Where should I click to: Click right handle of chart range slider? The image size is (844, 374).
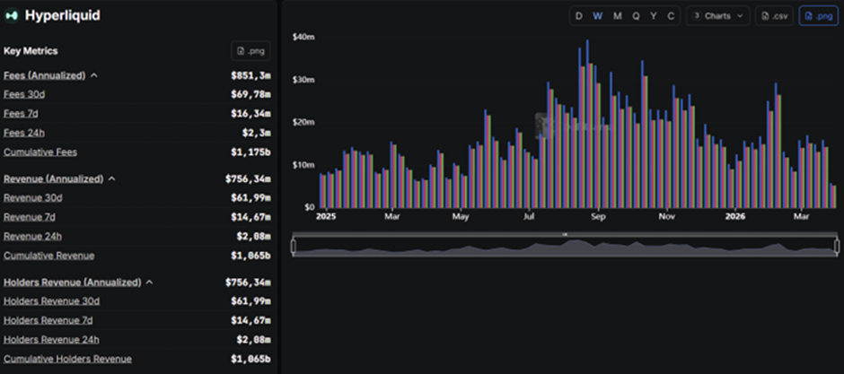(x=837, y=246)
